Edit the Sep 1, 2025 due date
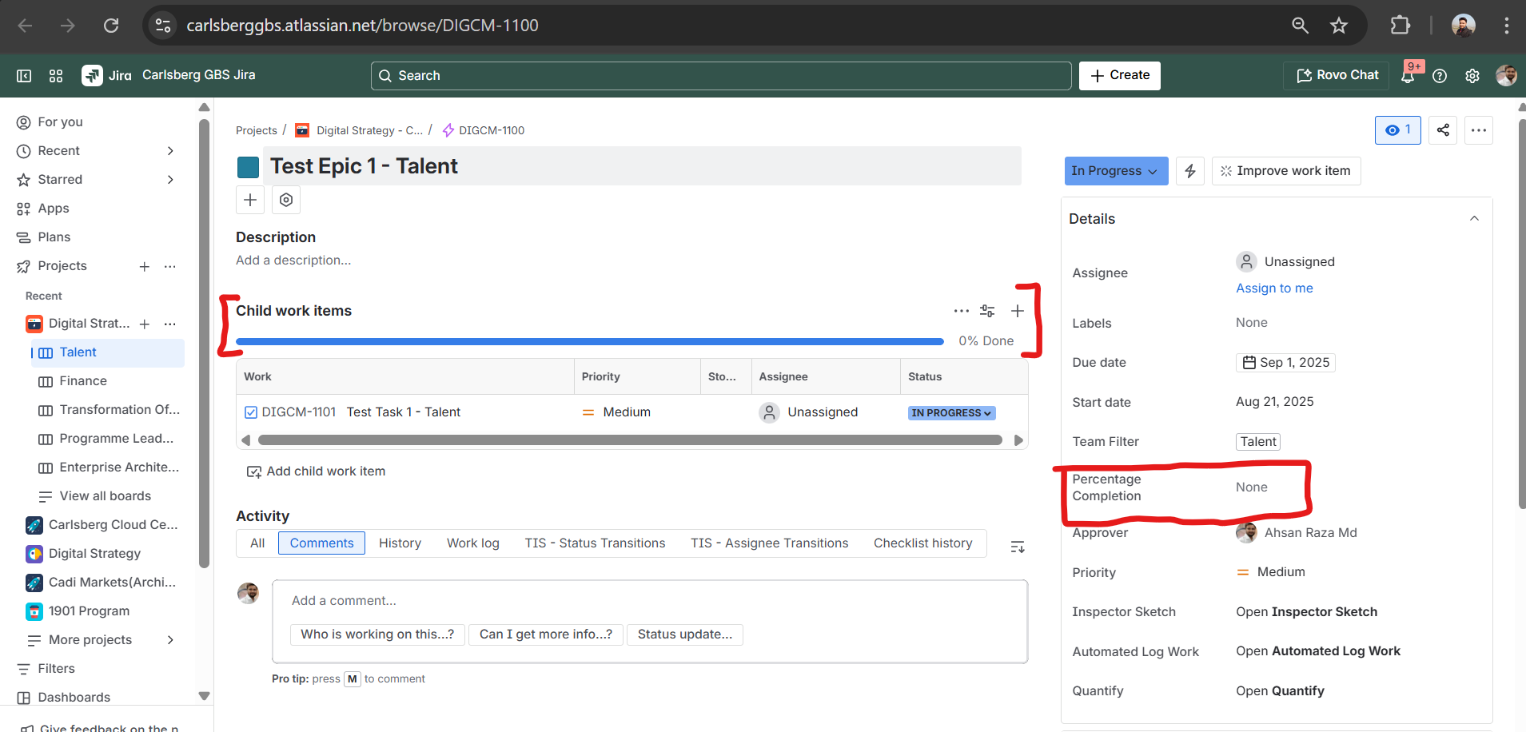The height and width of the screenshot is (732, 1526). click(x=1285, y=363)
